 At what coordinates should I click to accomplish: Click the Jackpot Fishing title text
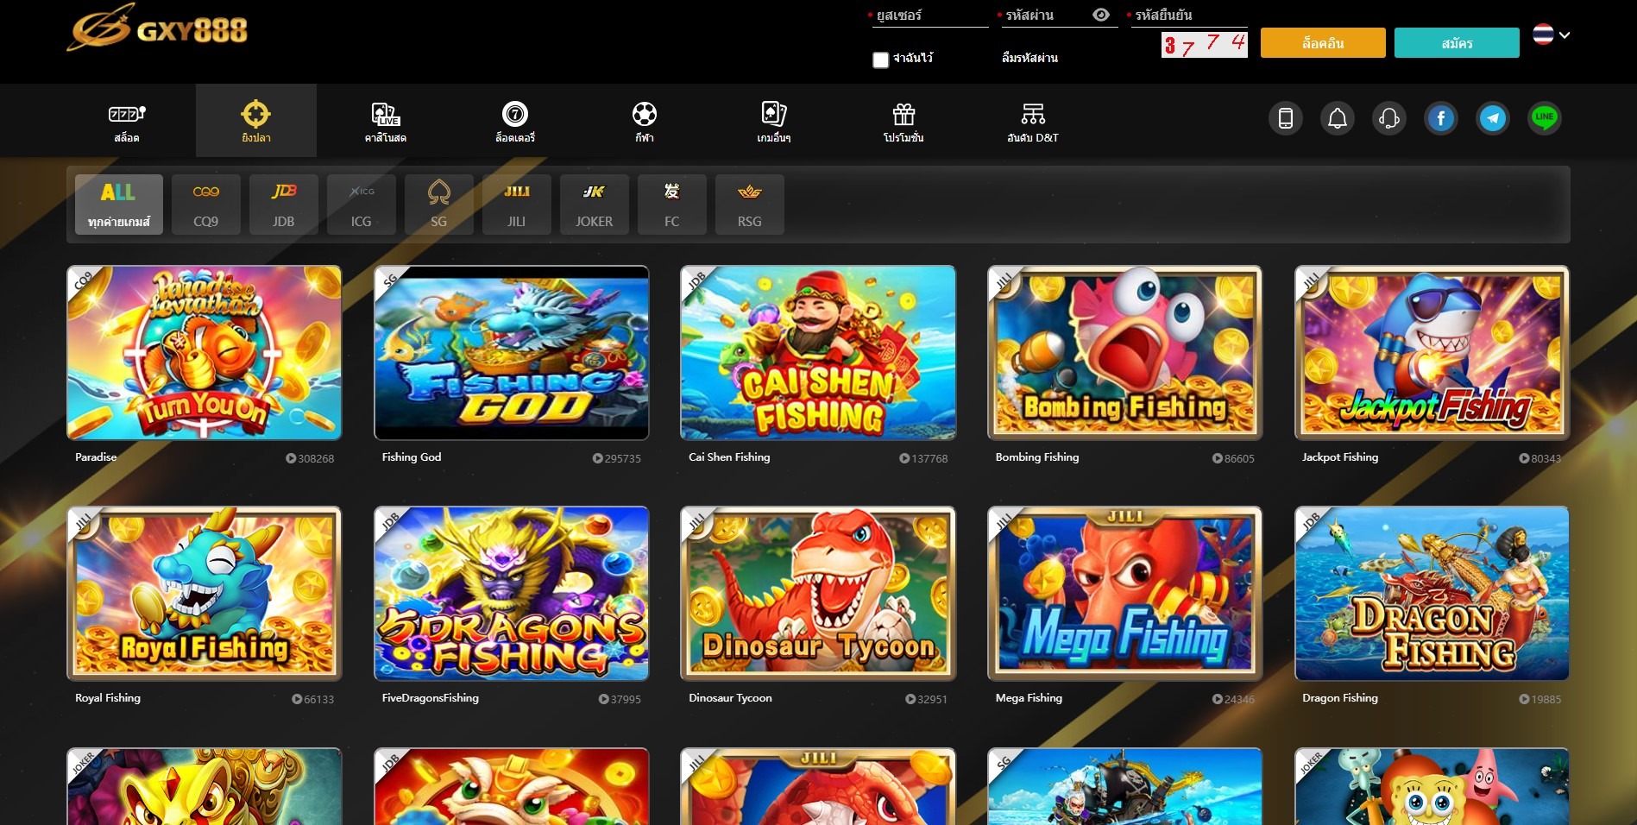pyautogui.click(x=1340, y=457)
